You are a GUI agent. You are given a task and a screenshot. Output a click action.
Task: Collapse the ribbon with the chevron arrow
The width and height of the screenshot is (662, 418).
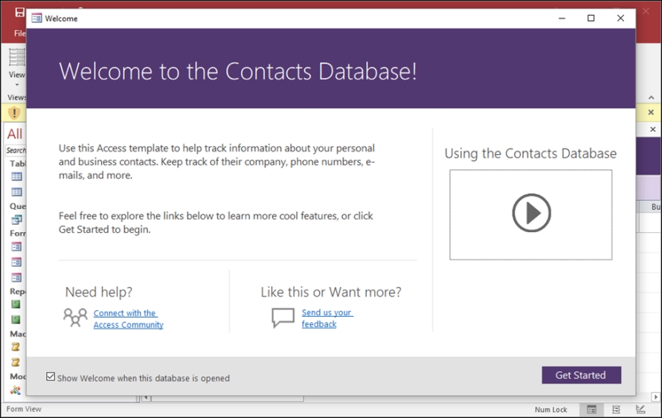click(x=651, y=97)
